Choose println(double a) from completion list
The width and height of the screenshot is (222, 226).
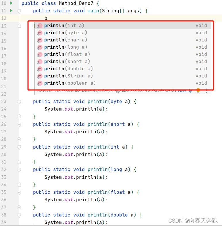[x=123, y=69]
